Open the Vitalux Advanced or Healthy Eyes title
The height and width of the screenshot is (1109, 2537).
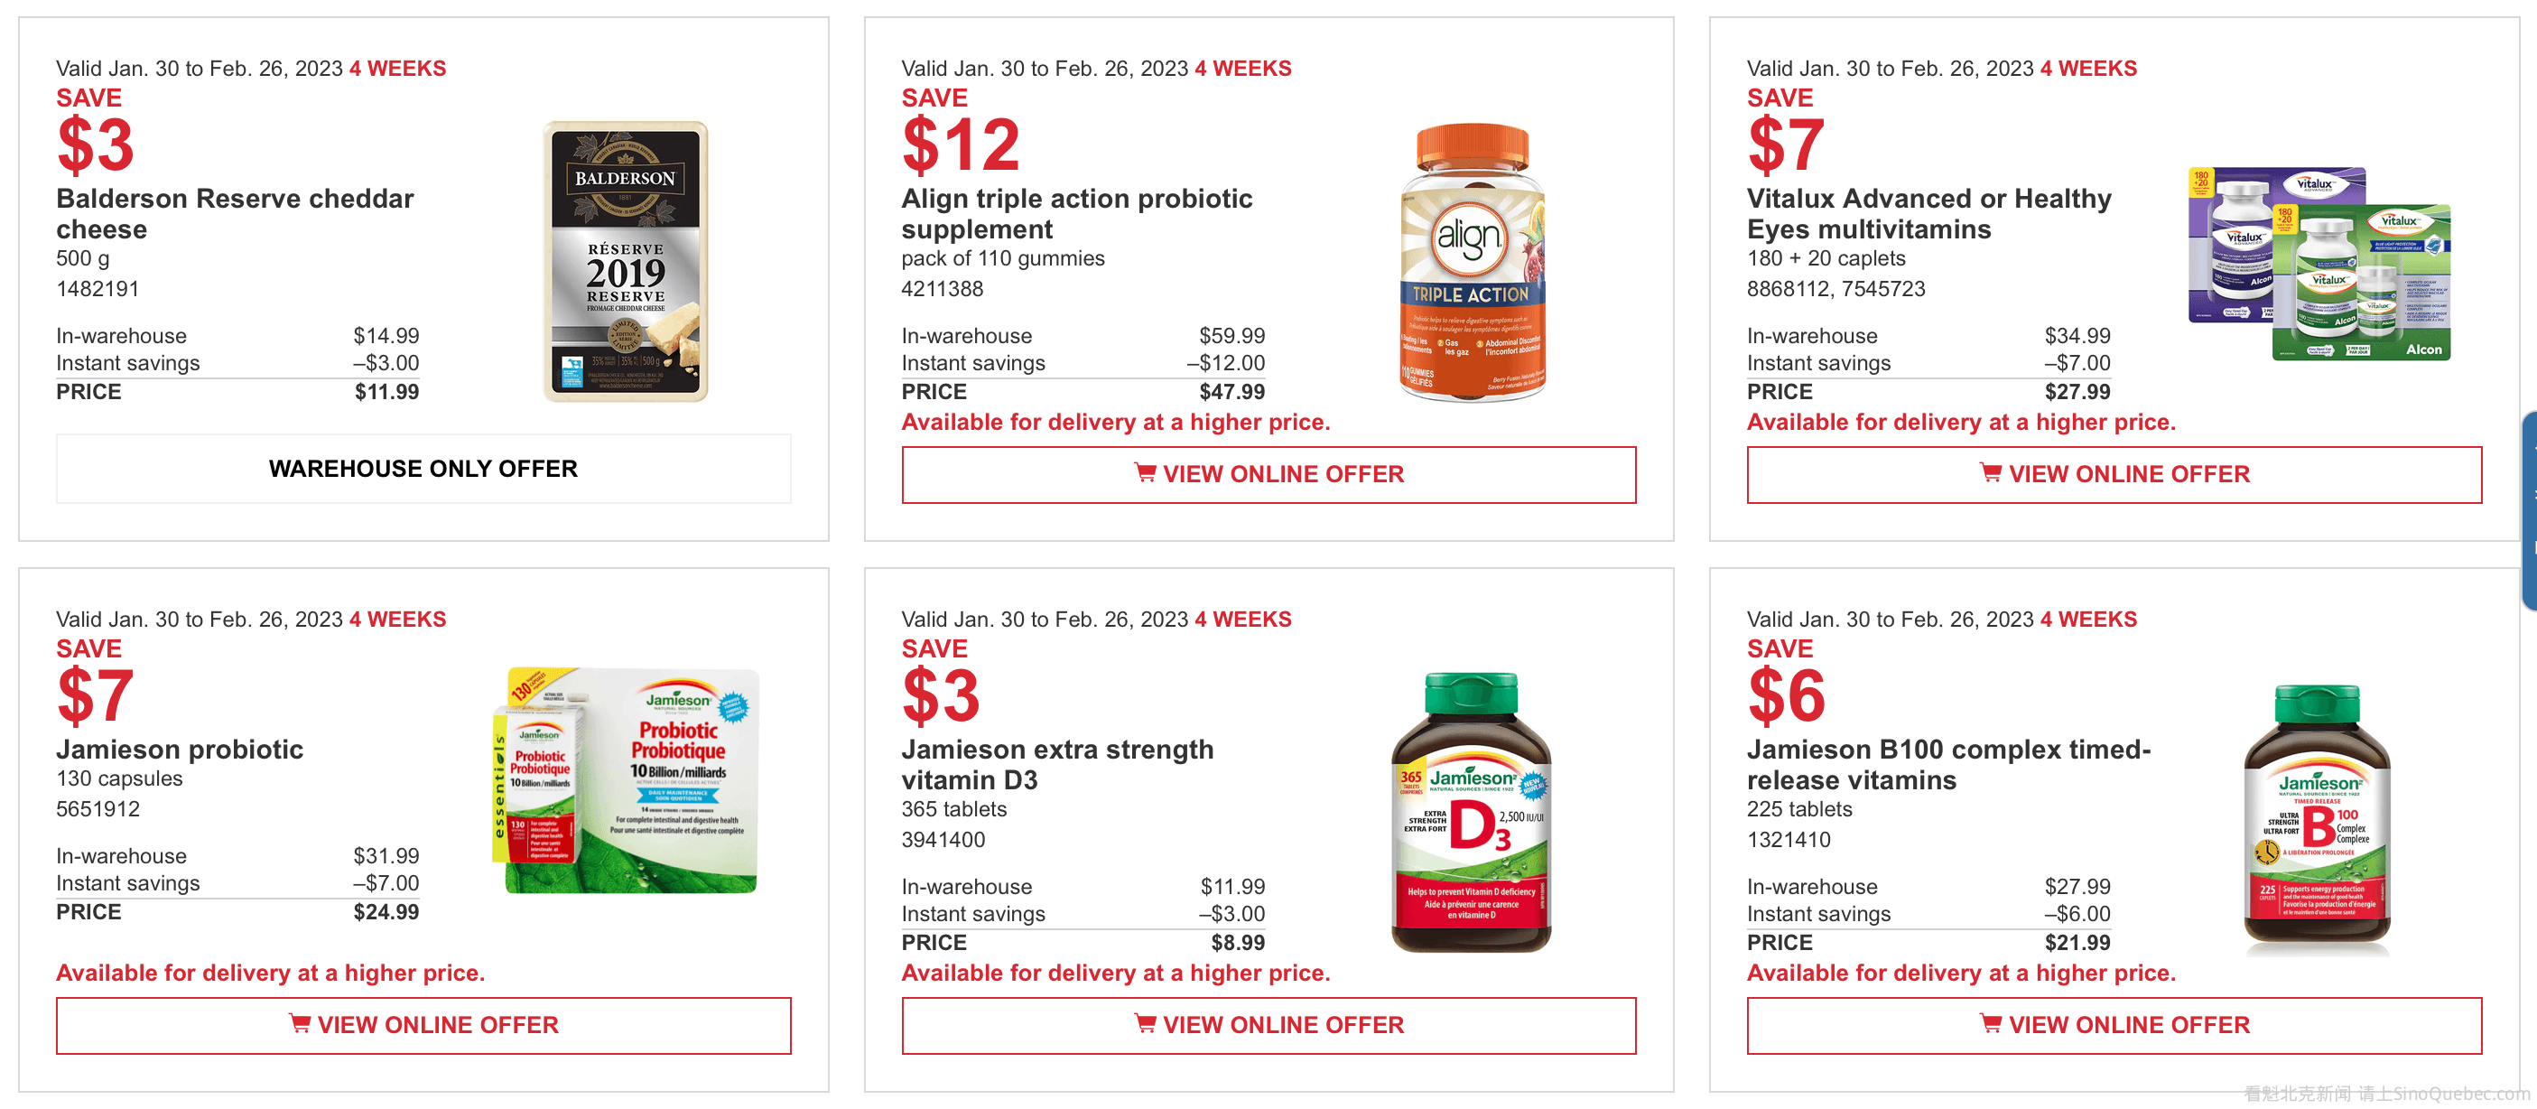[x=1928, y=214]
